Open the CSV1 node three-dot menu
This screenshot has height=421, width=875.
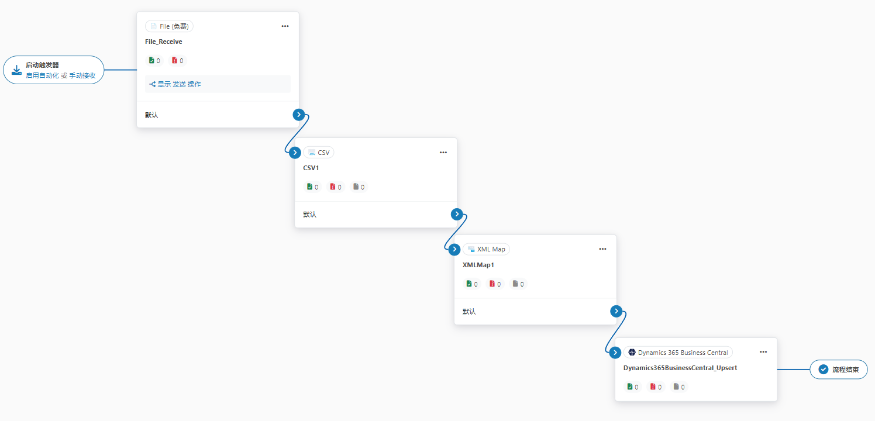click(443, 153)
